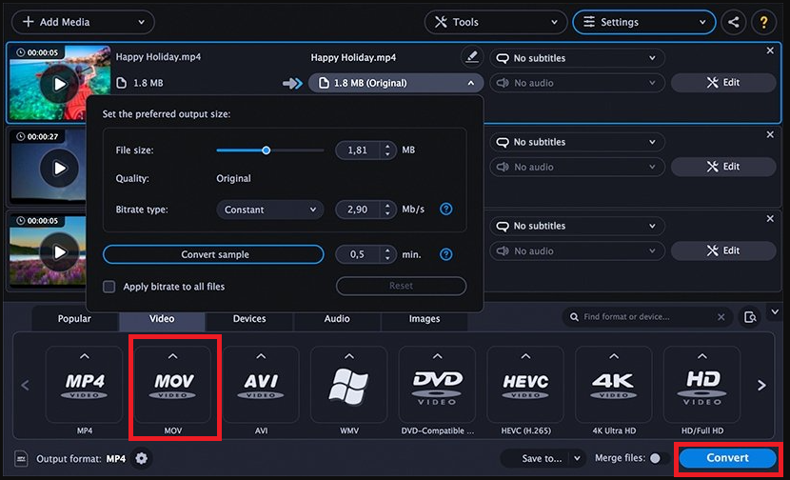
Task: Click the File size 1,81 value field
Action: (359, 150)
